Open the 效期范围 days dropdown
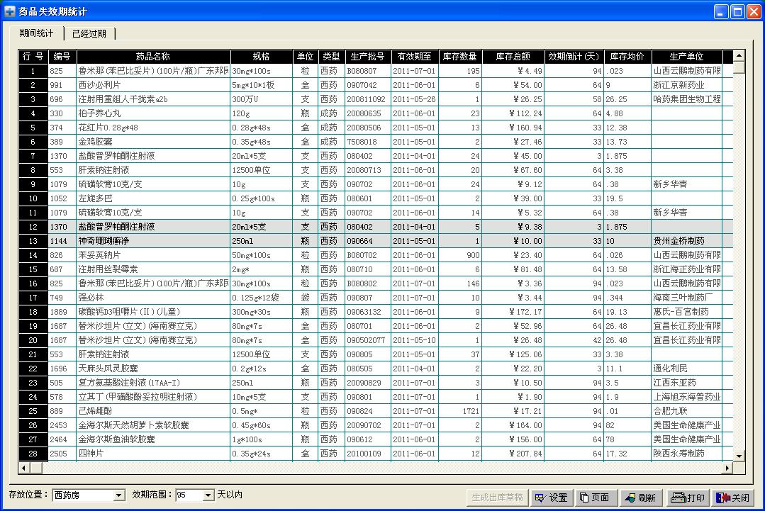Image resolution: width=765 pixels, height=511 pixels. 208,495
